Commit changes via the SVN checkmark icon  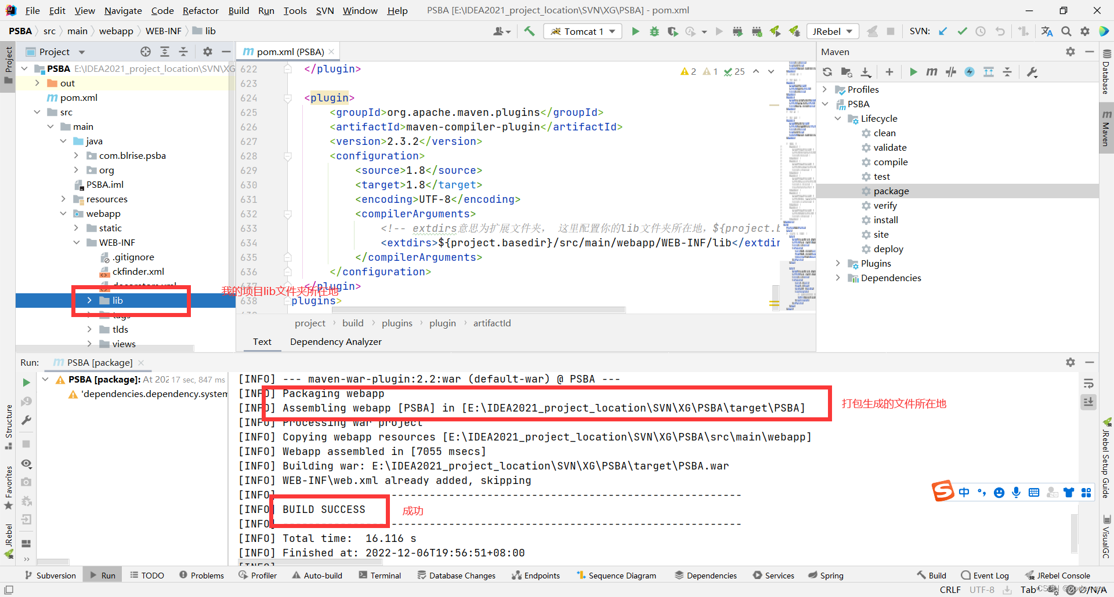(962, 31)
